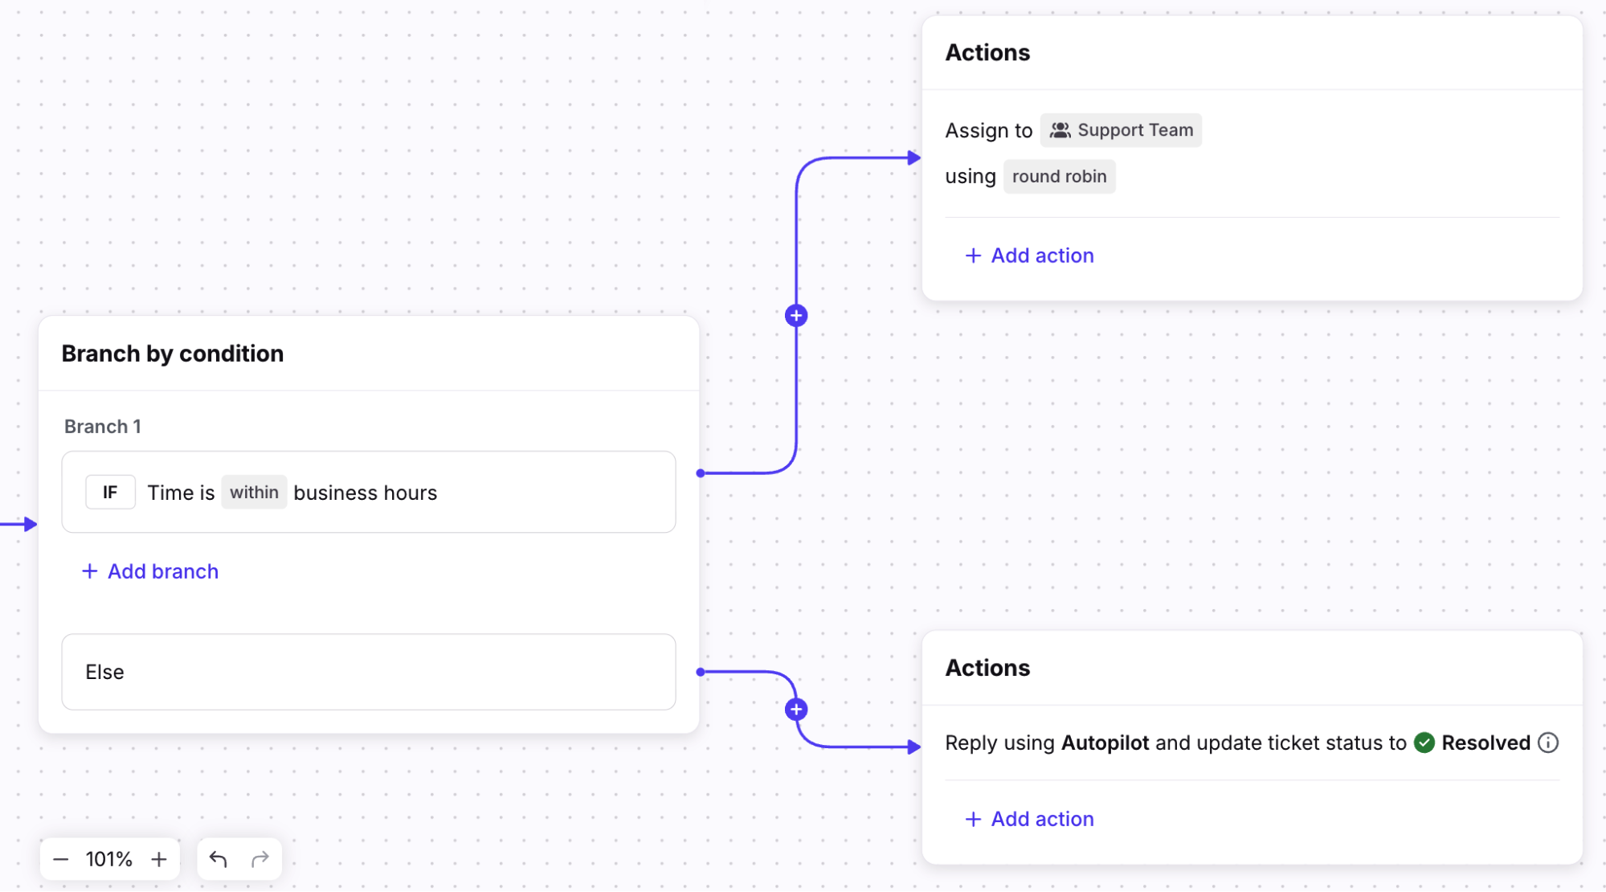Open the round robin method dropdown

(1059, 177)
